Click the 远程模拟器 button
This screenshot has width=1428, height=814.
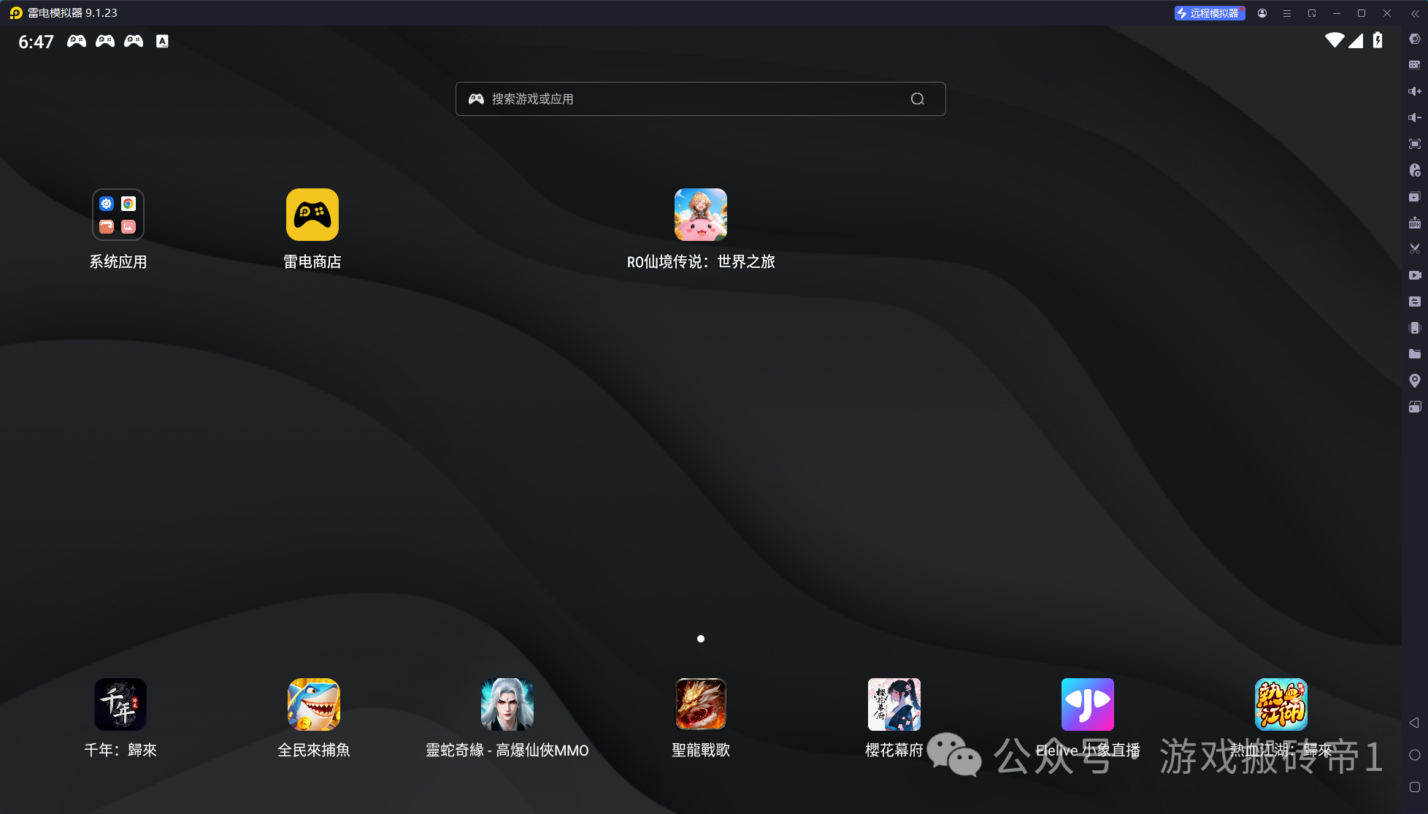pyautogui.click(x=1209, y=13)
